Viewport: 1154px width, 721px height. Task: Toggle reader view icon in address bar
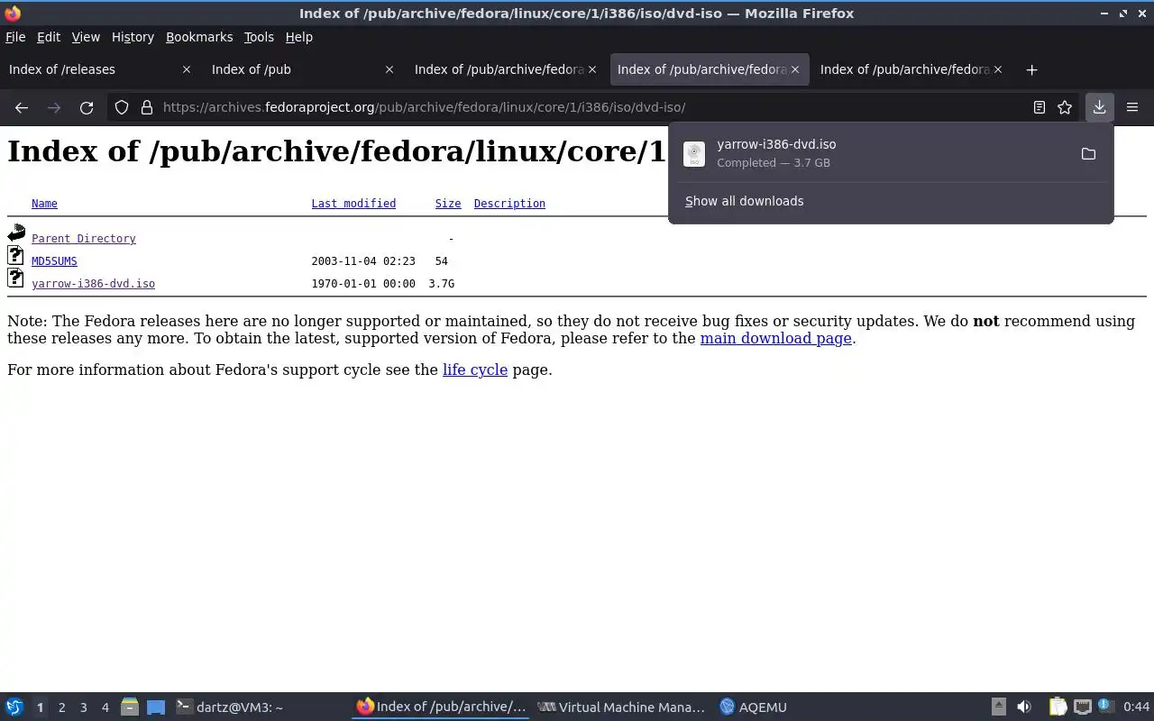coord(1039,107)
